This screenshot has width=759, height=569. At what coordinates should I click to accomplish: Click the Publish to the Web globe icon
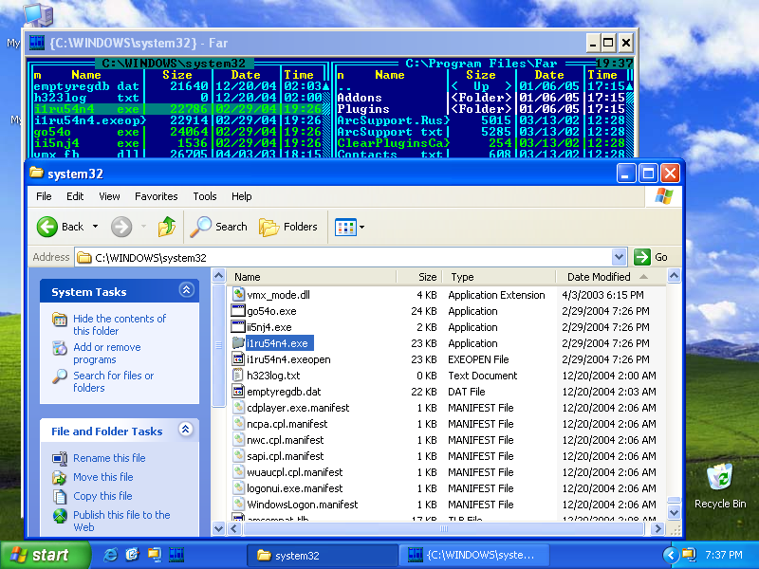tap(60, 516)
